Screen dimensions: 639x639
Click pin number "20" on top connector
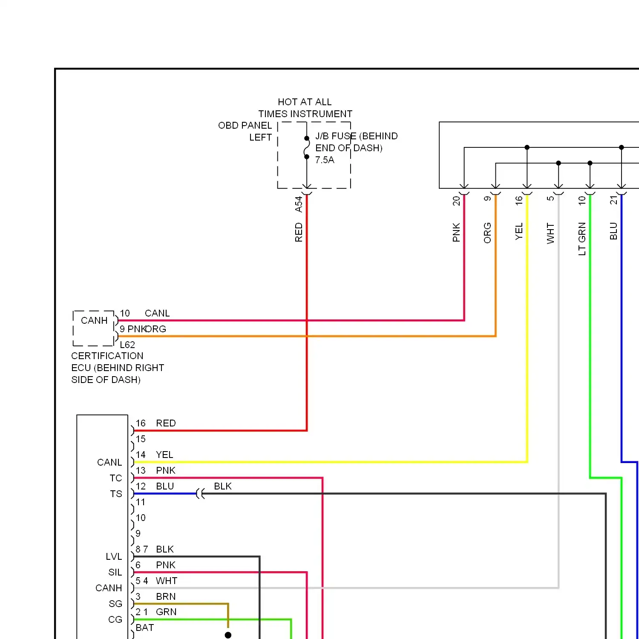click(456, 201)
